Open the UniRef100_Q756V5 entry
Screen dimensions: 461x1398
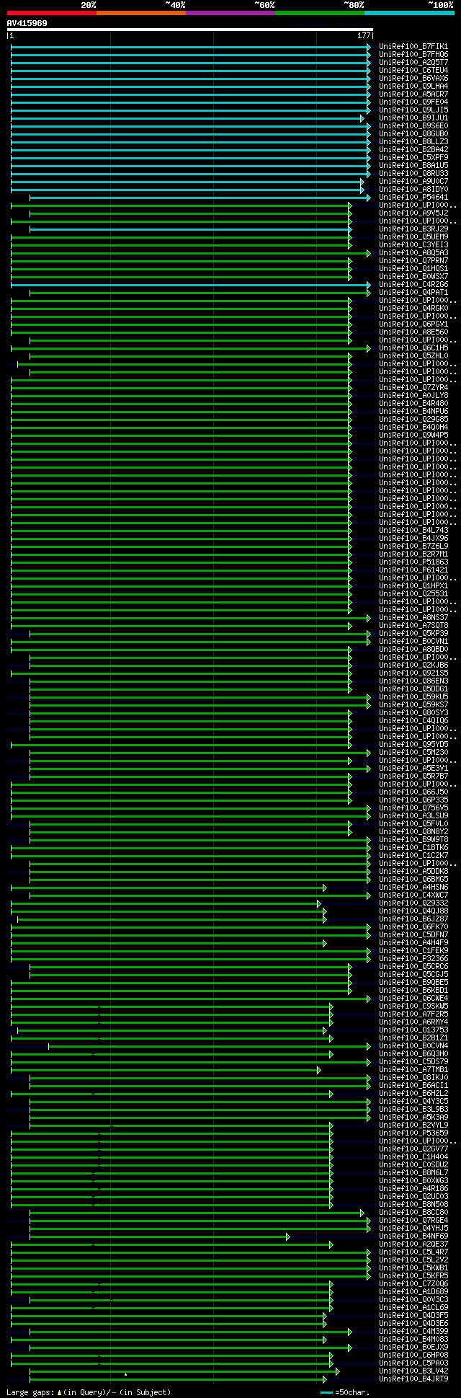(413, 808)
